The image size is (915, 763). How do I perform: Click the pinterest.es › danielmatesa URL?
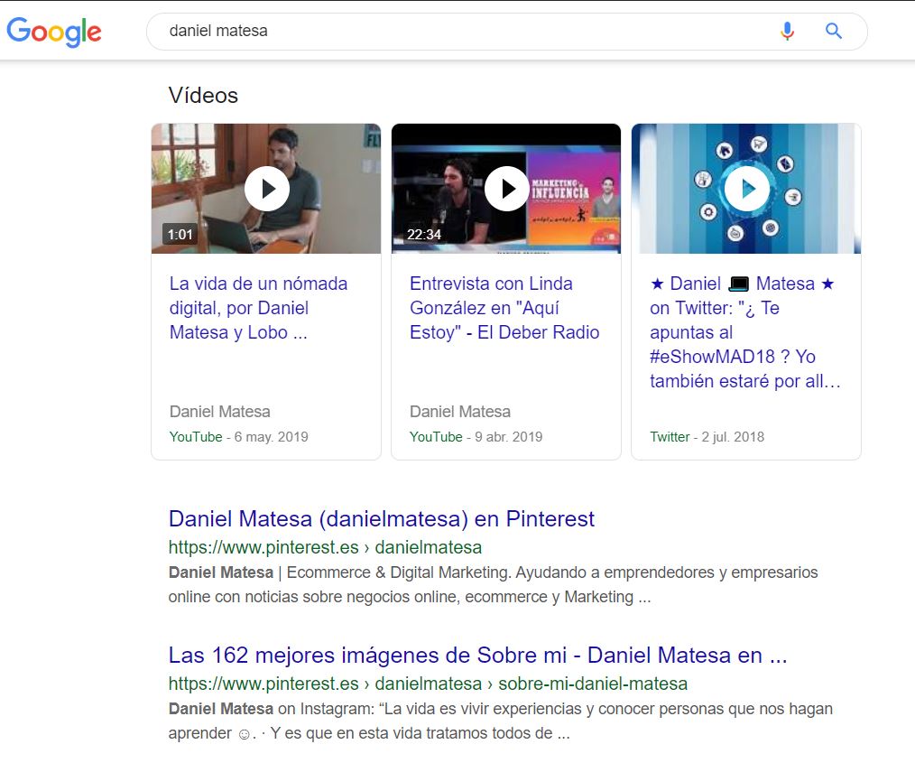pos(325,547)
